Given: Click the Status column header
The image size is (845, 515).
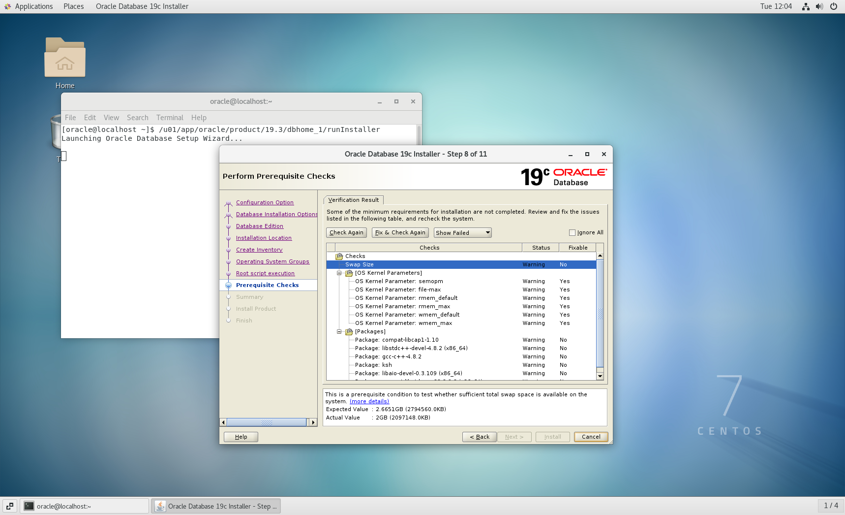Looking at the screenshot, I should coord(541,248).
